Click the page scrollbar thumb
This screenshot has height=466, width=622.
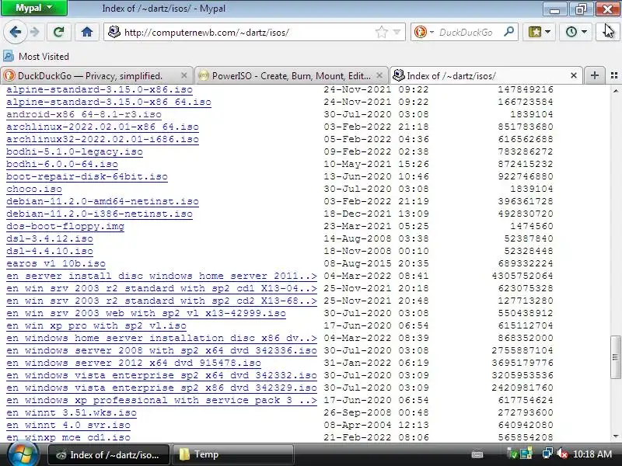(x=615, y=357)
